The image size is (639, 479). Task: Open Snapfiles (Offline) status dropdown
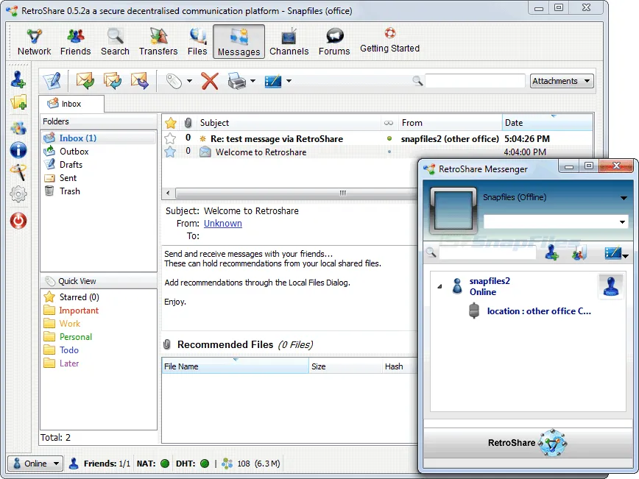pyautogui.click(x=624, y=198)
